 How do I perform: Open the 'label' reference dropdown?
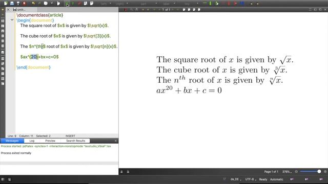click(174, 4)
